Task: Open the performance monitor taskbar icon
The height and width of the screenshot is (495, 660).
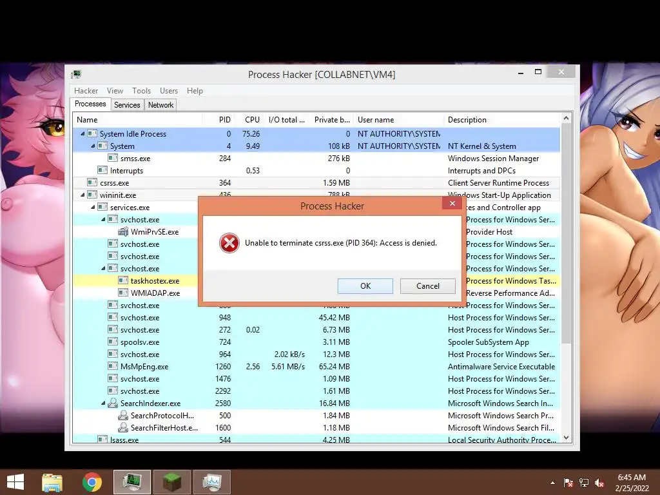Action: (211, 482)
